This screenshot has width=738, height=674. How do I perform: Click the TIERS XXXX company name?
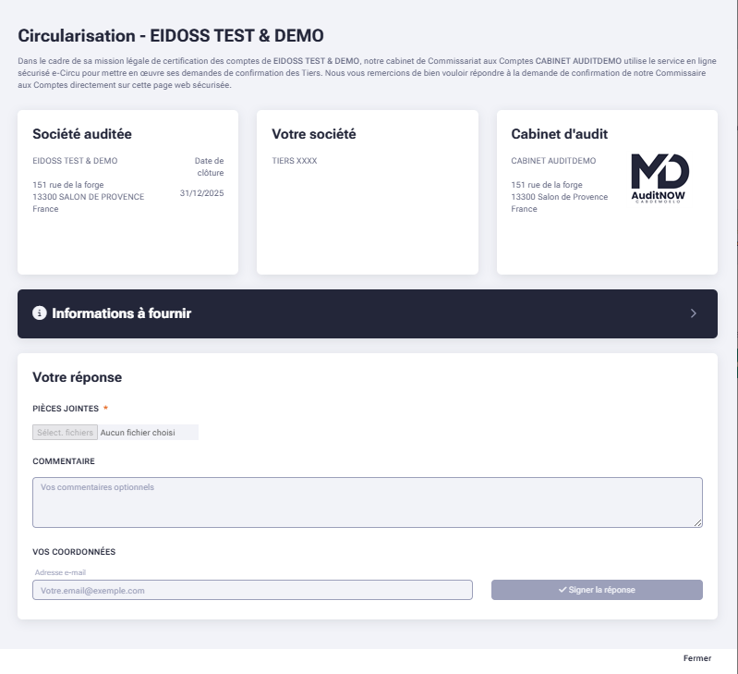[295, 161]
